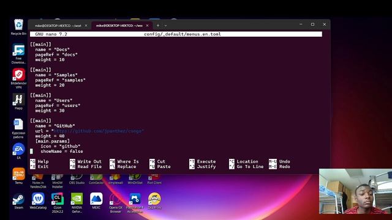Click the pageRef = "samples" line

tap(60, 80)
